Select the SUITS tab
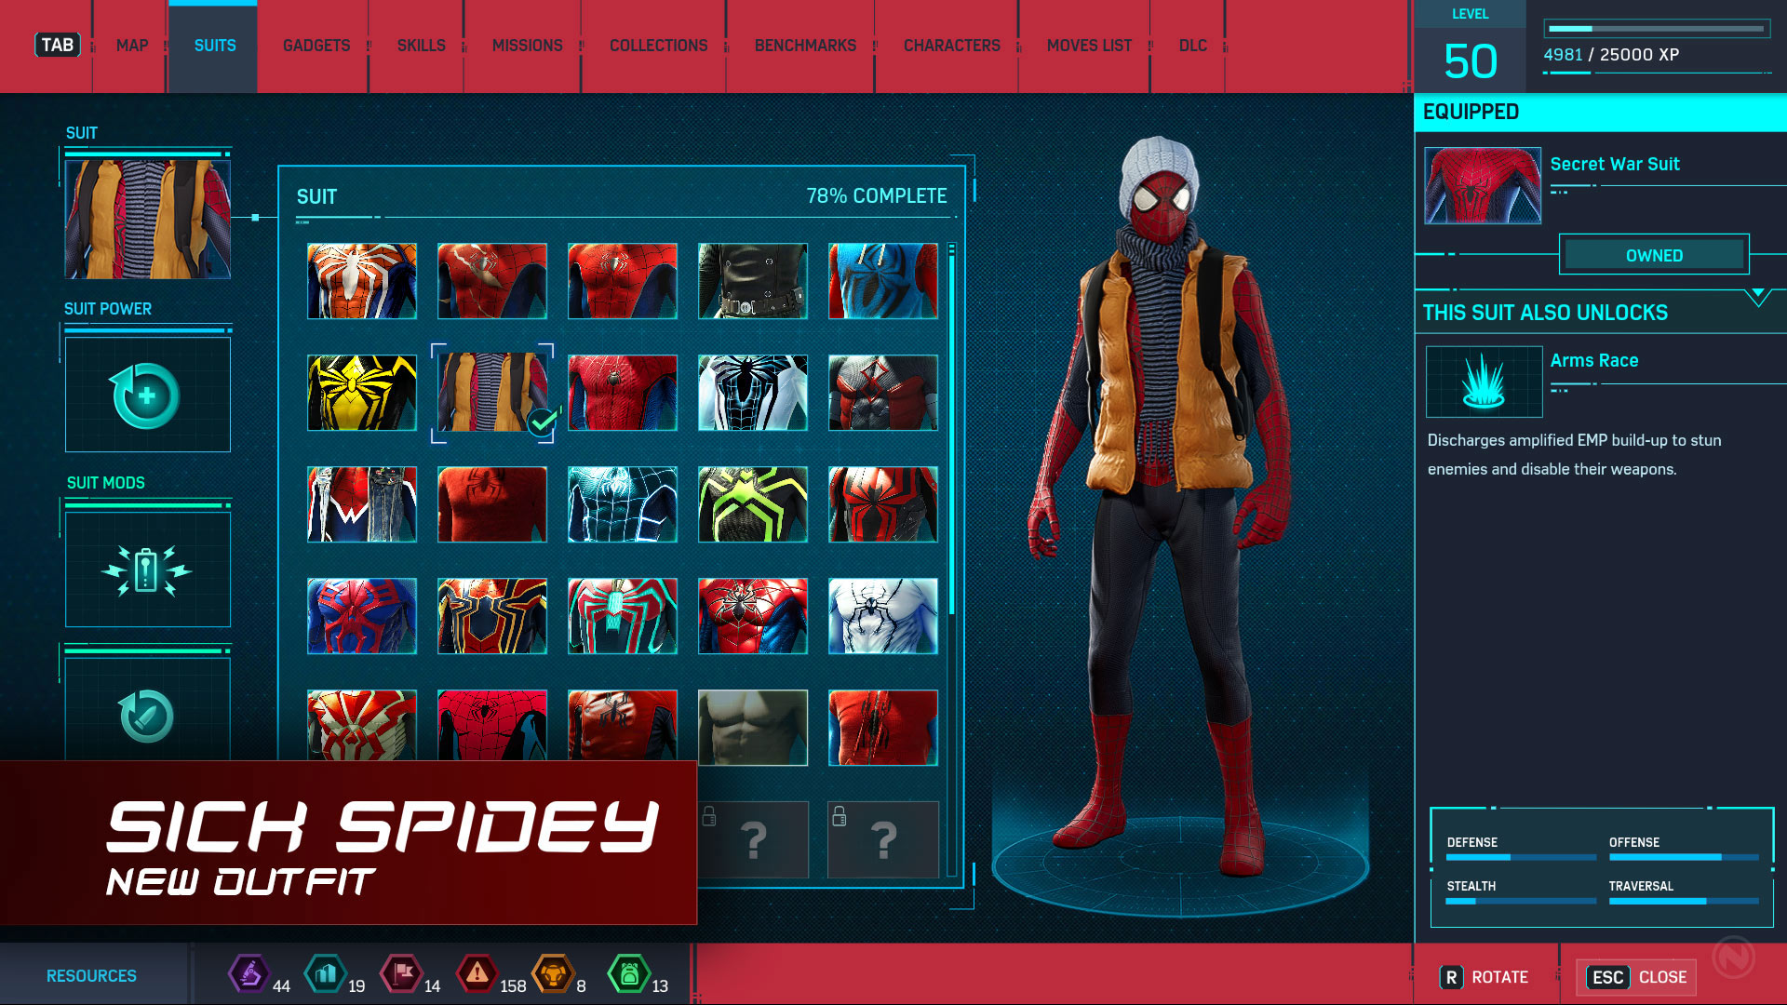The image size is (1787, 1005). (215, 46)
